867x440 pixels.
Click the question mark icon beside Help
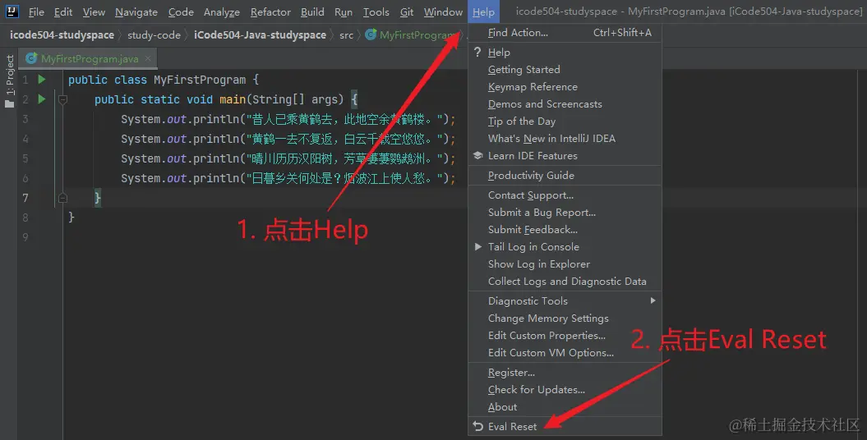tap(477, 52)
